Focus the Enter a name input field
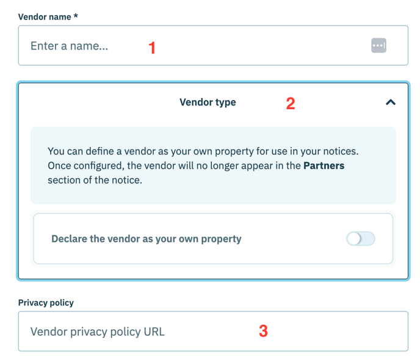The height and width of the screenshot is (359, 420). pos(213,46)
